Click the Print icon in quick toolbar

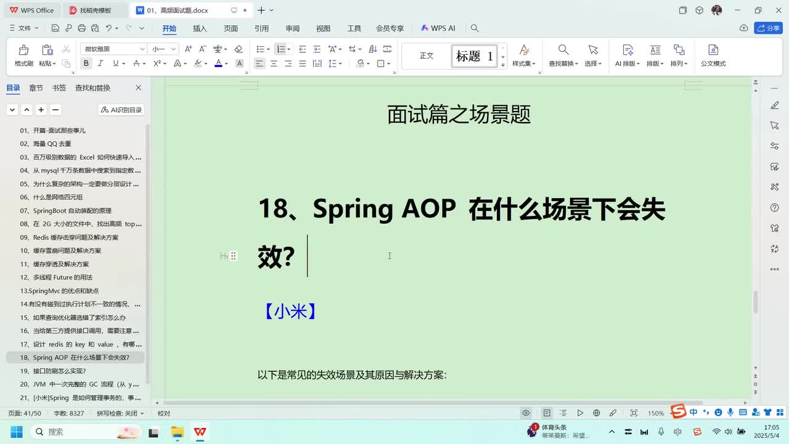81,28
